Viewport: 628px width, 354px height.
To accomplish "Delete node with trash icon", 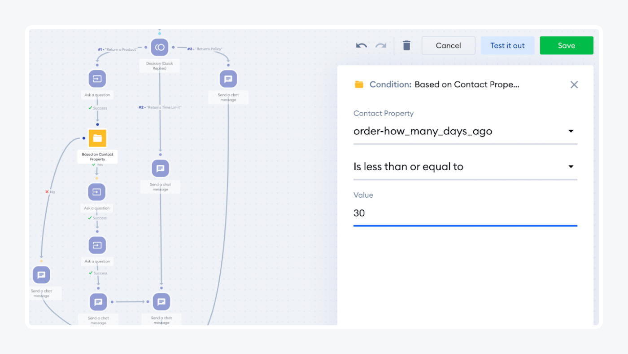I will pyautogui.click(x=406, y=45).
